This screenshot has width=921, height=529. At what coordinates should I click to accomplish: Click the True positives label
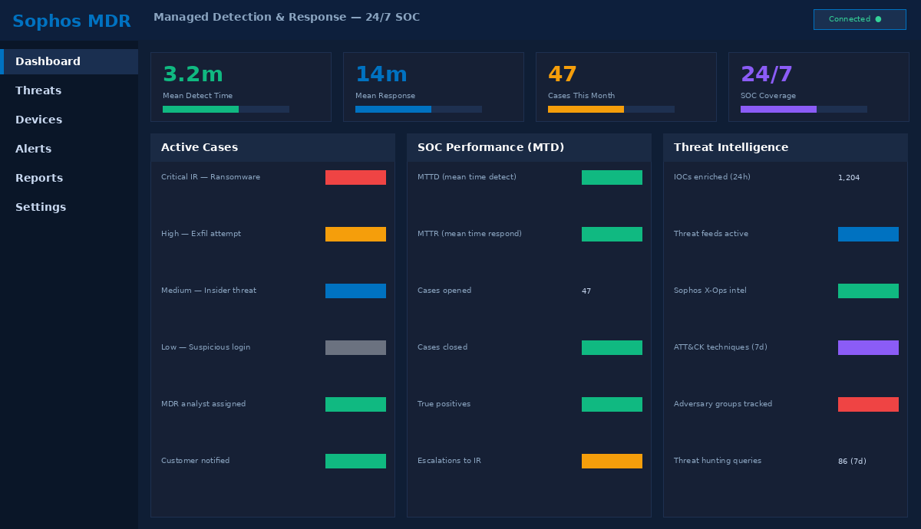click(444, 404)
